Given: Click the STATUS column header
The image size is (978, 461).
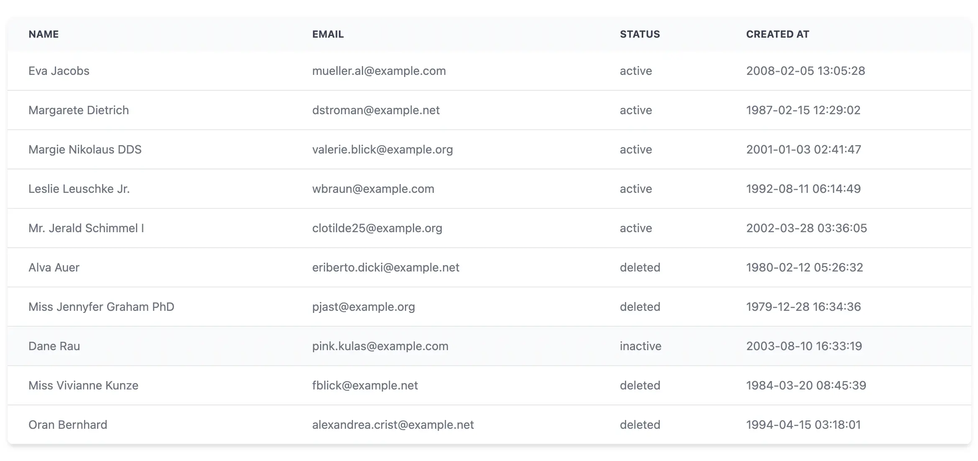Looking at the screenshot, I should pos(640,34).
